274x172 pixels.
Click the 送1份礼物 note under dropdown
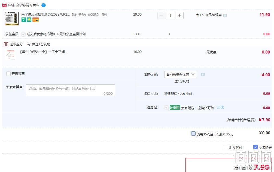pos(182,81)
